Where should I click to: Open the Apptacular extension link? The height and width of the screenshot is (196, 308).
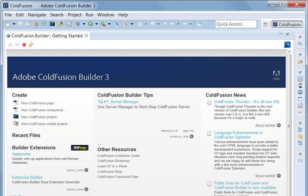tap(21, 154)
